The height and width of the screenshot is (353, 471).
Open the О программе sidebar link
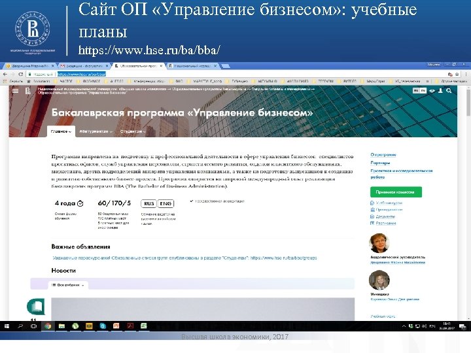383,155
